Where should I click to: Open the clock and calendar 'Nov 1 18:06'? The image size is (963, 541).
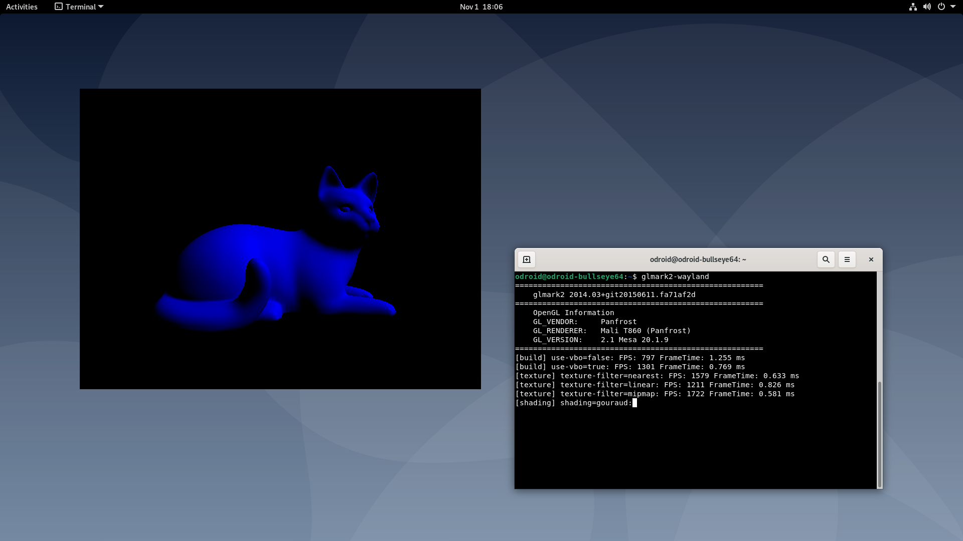click(x=481, y=7)
